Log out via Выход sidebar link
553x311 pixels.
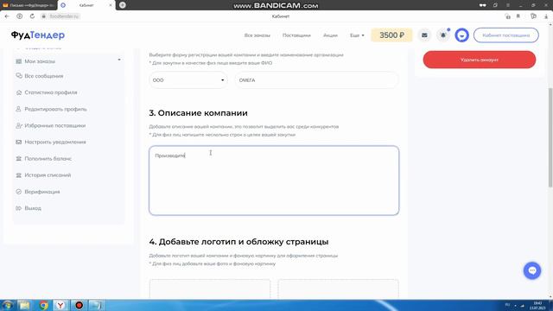click(x=33, y=208)
